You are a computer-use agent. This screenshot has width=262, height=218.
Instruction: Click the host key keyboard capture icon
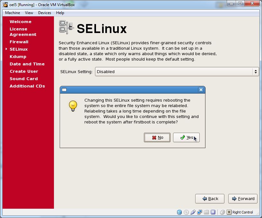click(x=229, y=212)
